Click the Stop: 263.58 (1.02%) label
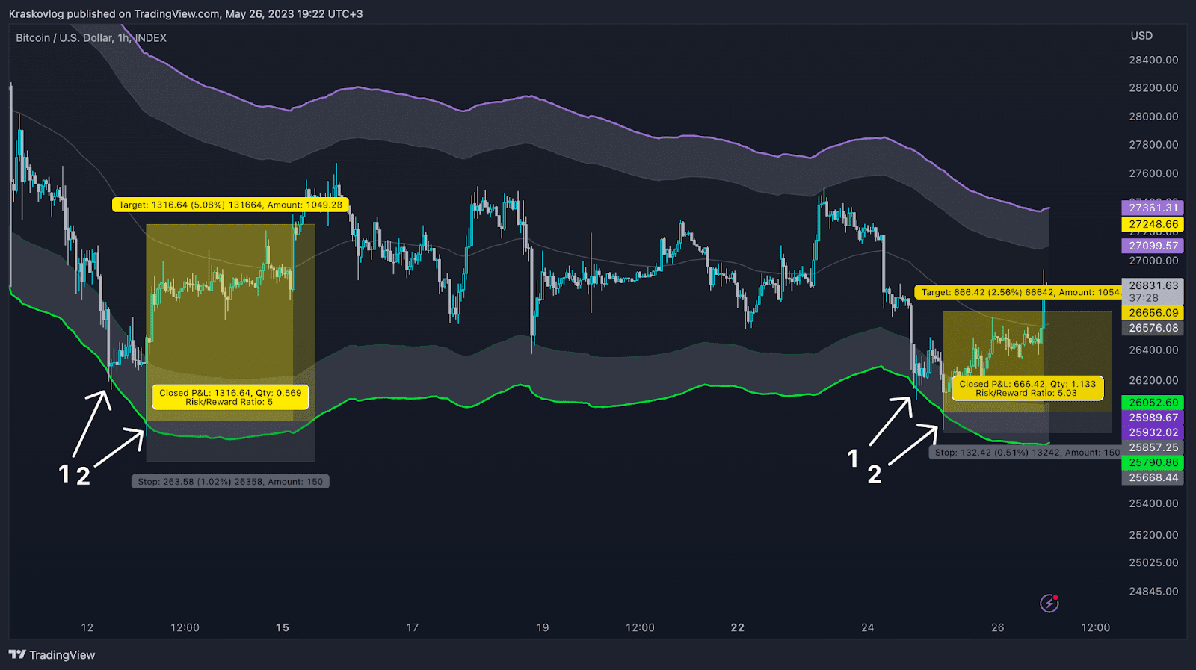 pyautogui.click(x=230, y=482)
